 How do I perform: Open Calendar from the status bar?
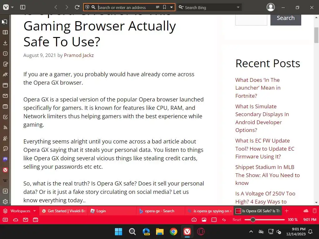point(36,220)
